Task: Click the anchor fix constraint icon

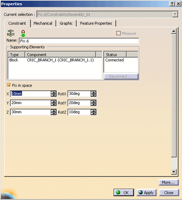Action: 11,33
